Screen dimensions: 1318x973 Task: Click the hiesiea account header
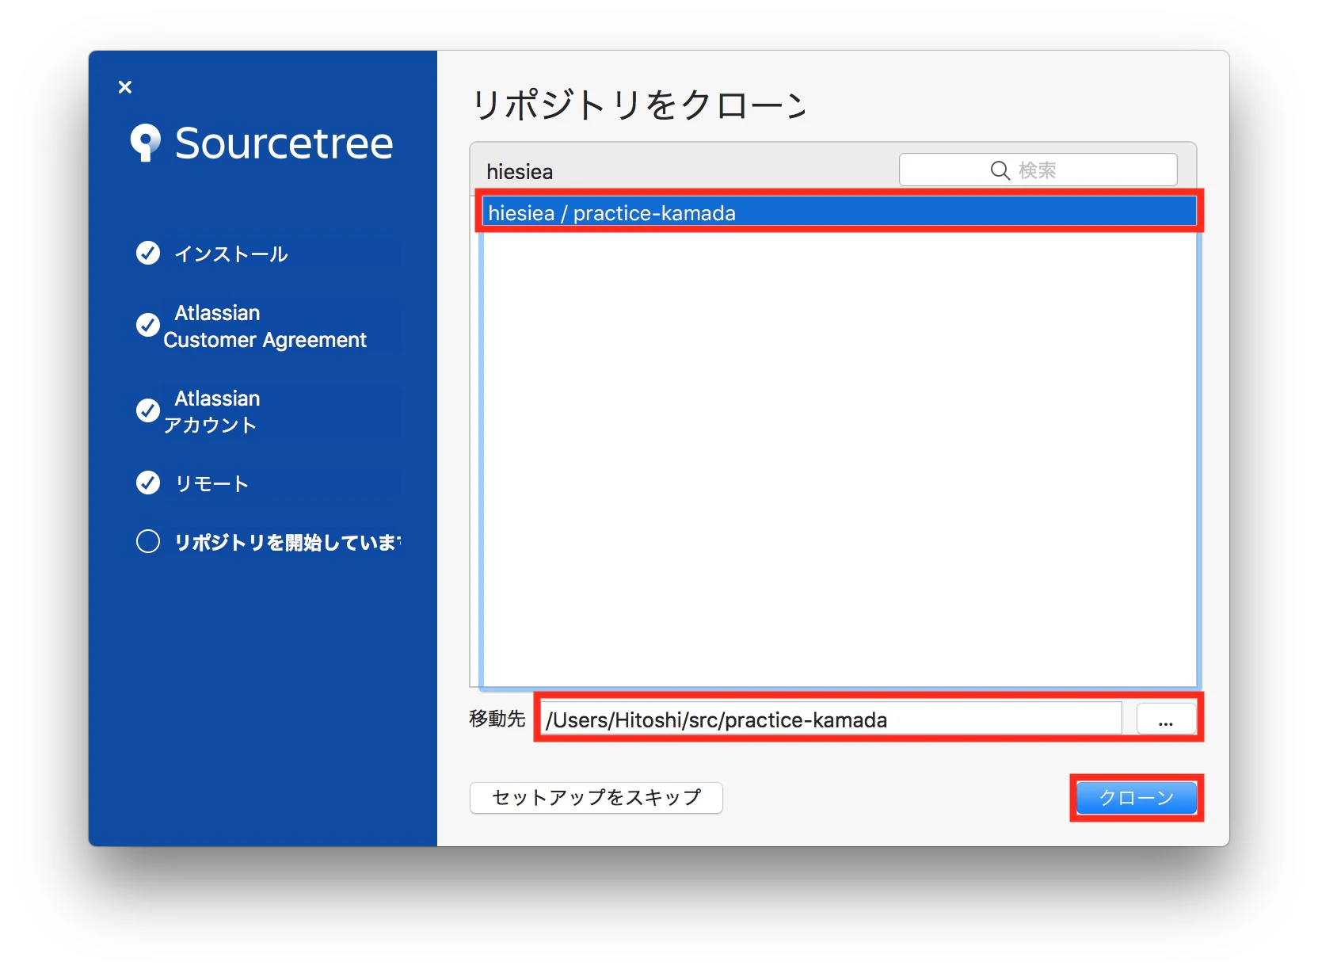point(520,172)
